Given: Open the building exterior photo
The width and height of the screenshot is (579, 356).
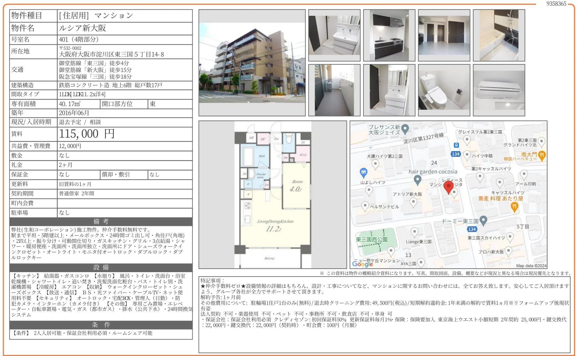Looking at the screenshot, I should 252,63.
